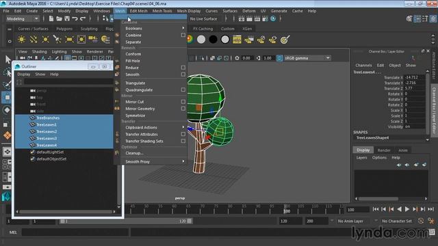Click the Play forwards button

(407, 209)
